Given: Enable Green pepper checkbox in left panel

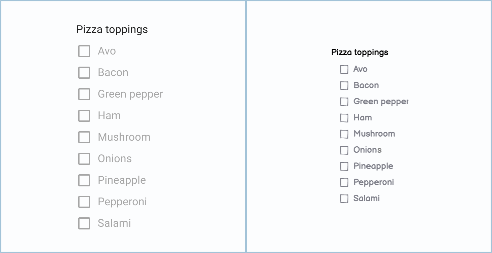Looking at the screenshot, I should [x=84, y=94].
